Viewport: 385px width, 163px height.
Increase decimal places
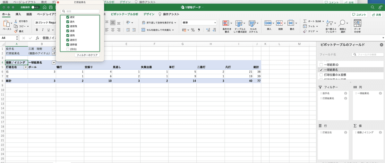[208, 30]
